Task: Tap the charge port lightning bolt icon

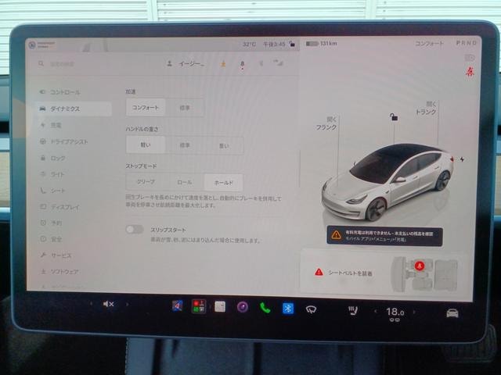Action: click(462, 159)
